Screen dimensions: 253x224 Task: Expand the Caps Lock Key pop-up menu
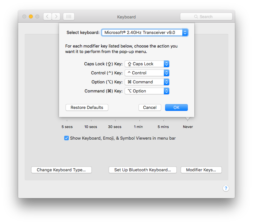(147, 64)
